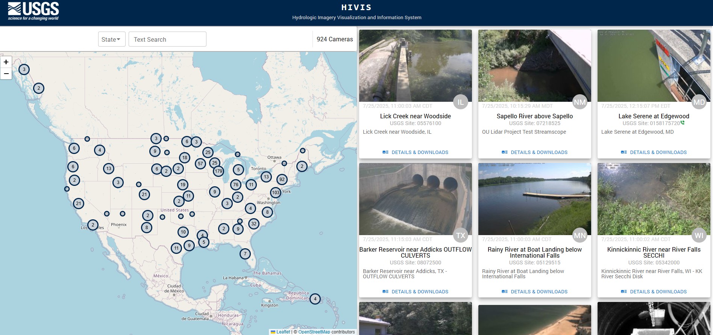Open the 57 camera cluster marker

point(200,164)
